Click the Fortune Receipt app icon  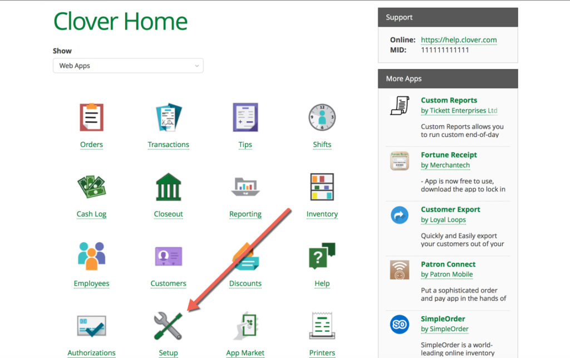click(x=400, y=161)
